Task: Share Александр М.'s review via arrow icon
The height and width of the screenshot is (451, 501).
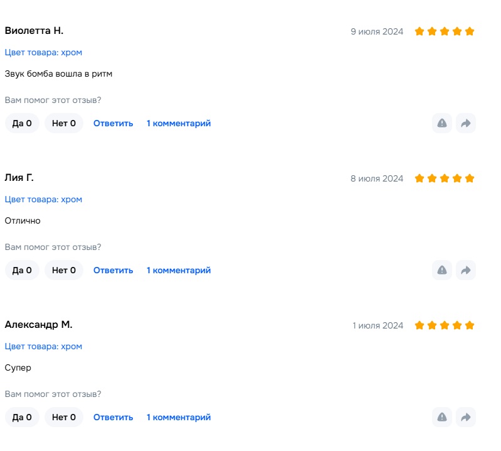Action: click(465, 417)
